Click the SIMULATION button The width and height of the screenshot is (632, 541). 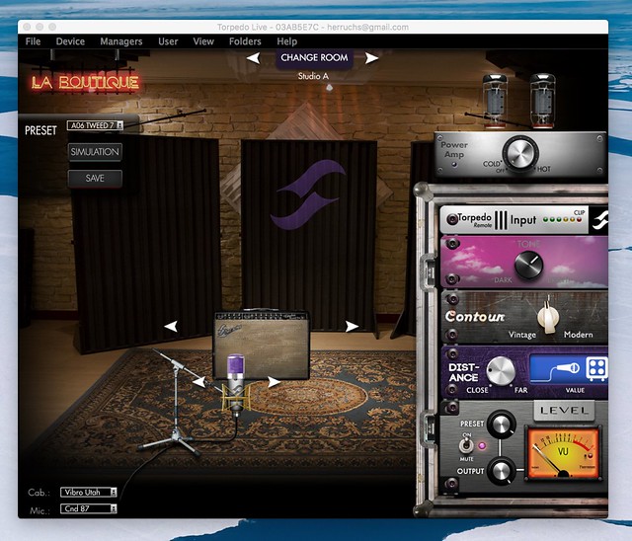coord(95,152)
